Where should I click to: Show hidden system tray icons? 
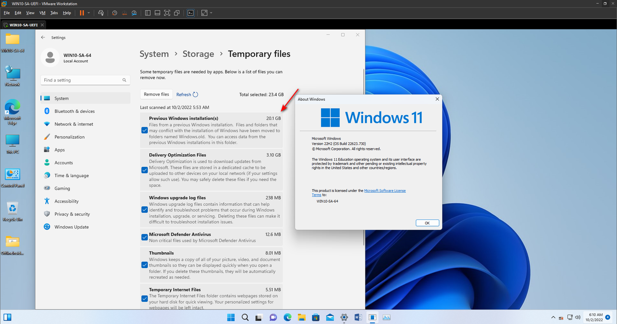click(x=553, y=317)
